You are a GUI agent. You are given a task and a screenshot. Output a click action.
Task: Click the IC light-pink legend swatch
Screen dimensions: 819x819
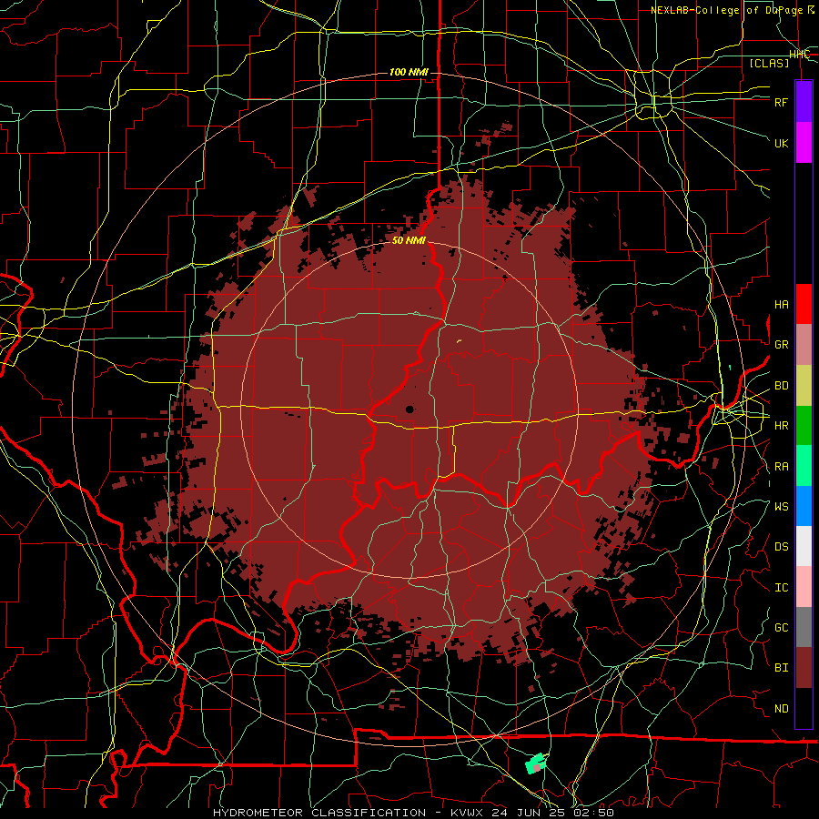point(804,587)
